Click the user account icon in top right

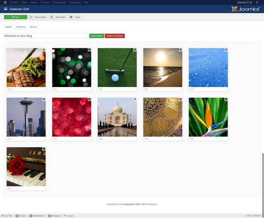257,2
